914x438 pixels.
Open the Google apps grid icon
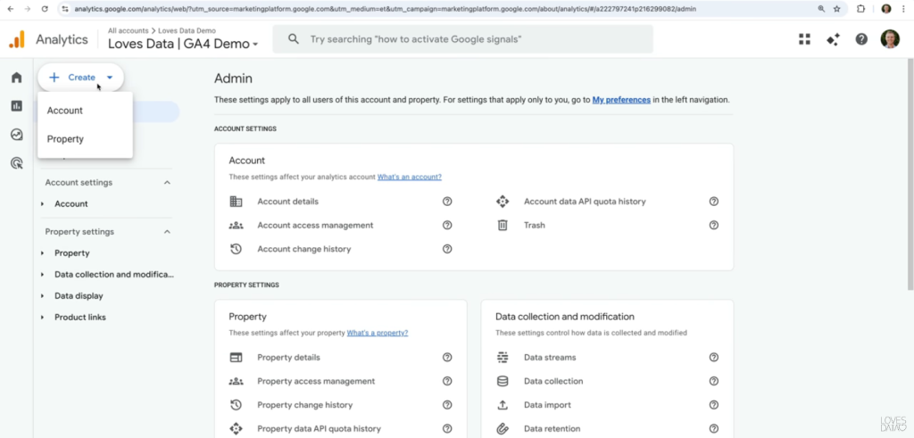804,39
